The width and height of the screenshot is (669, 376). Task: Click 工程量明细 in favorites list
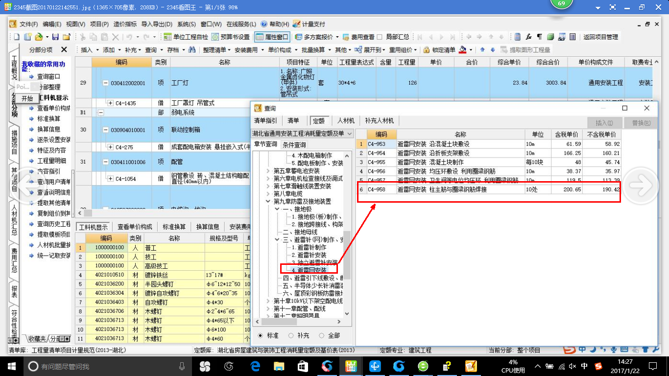52,161
